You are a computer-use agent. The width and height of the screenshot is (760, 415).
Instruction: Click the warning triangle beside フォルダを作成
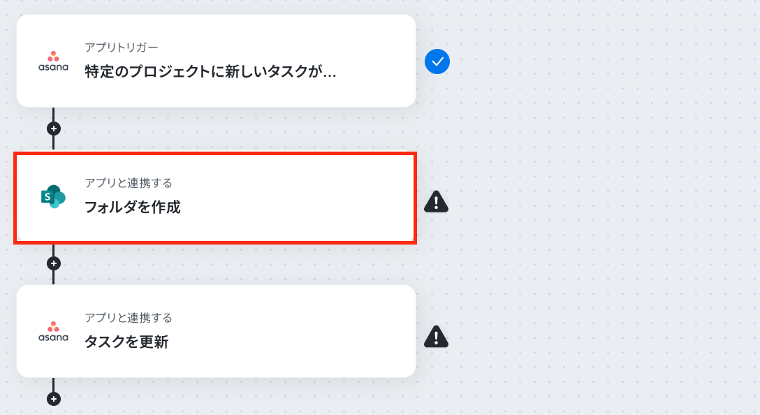[436, 202]
